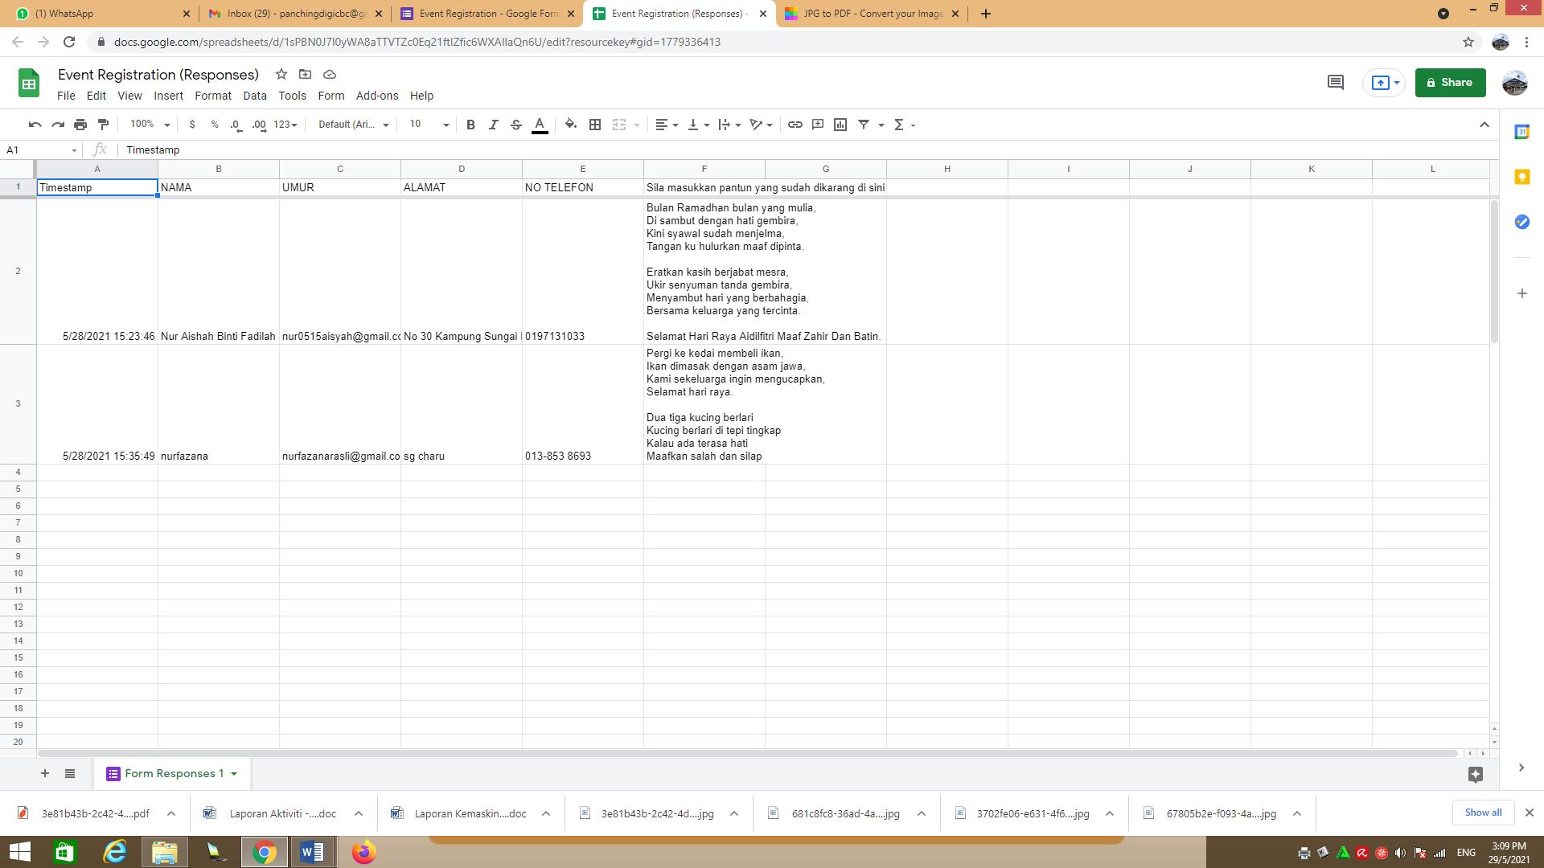Toggle italic formatting
The height and width of the screenshot is (868, 1544).
click(x=493, y=125)
